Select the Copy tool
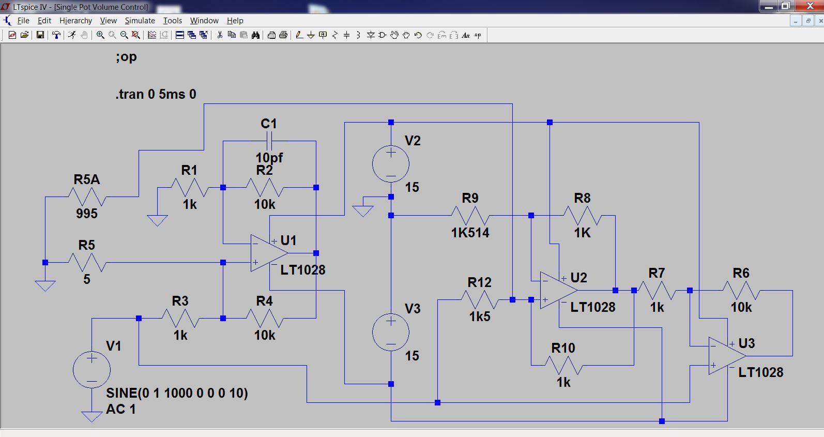The height and width of the screenshot is (437, 824). click(232, 35)
